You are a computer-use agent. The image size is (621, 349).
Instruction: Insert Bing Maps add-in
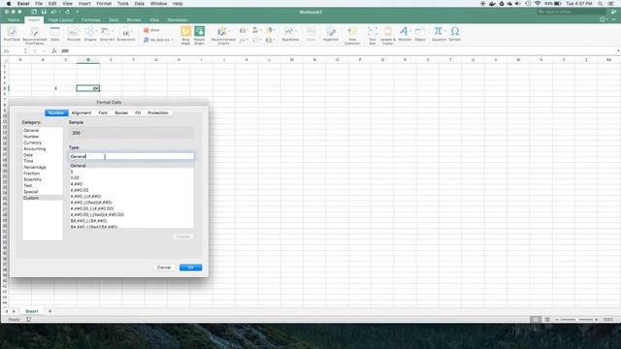[185, 35]
